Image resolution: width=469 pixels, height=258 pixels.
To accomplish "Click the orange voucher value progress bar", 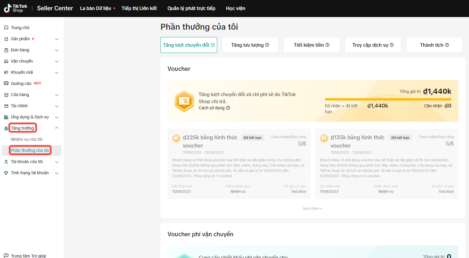I will (388, 99).
